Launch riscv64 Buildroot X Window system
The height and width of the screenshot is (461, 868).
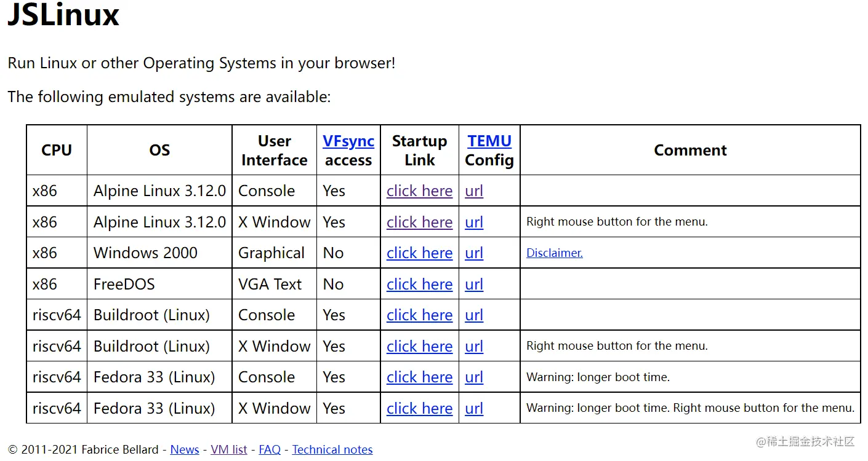tap(419, 346)
